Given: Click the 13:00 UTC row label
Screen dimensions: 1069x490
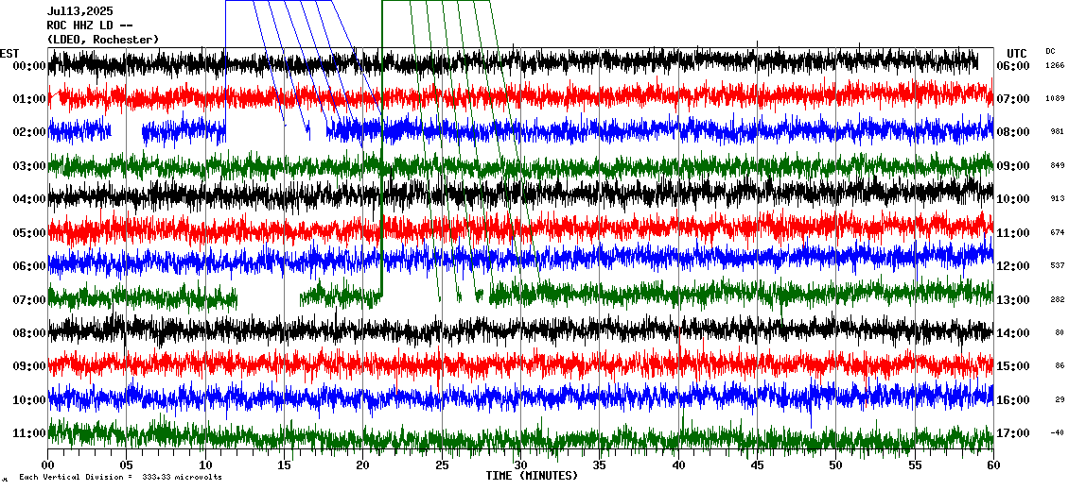Looking at the screenshot, I should [x=1019, y=300].
